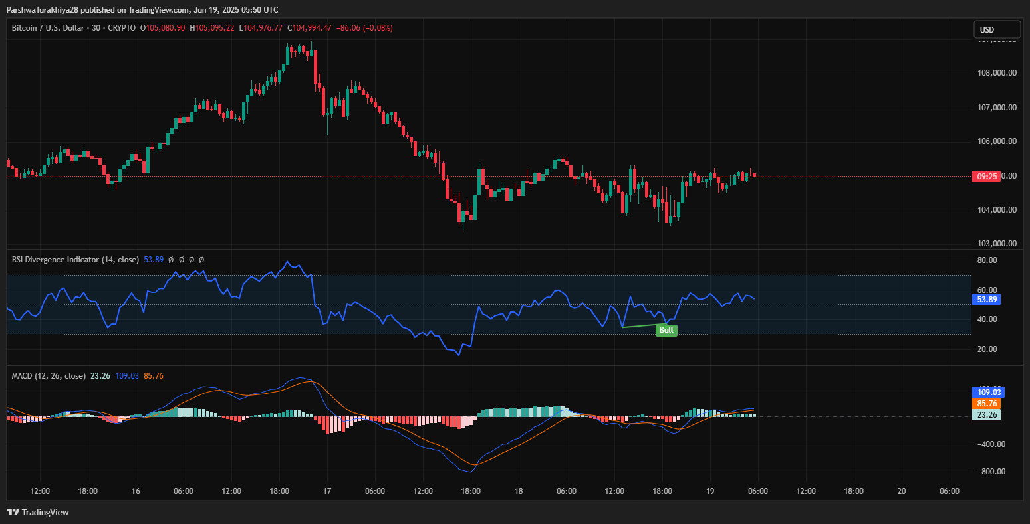Click the −86.06 (−0.08%) change value
Image resolution: width=1030 pixels, height=524 pixels.
364,28
